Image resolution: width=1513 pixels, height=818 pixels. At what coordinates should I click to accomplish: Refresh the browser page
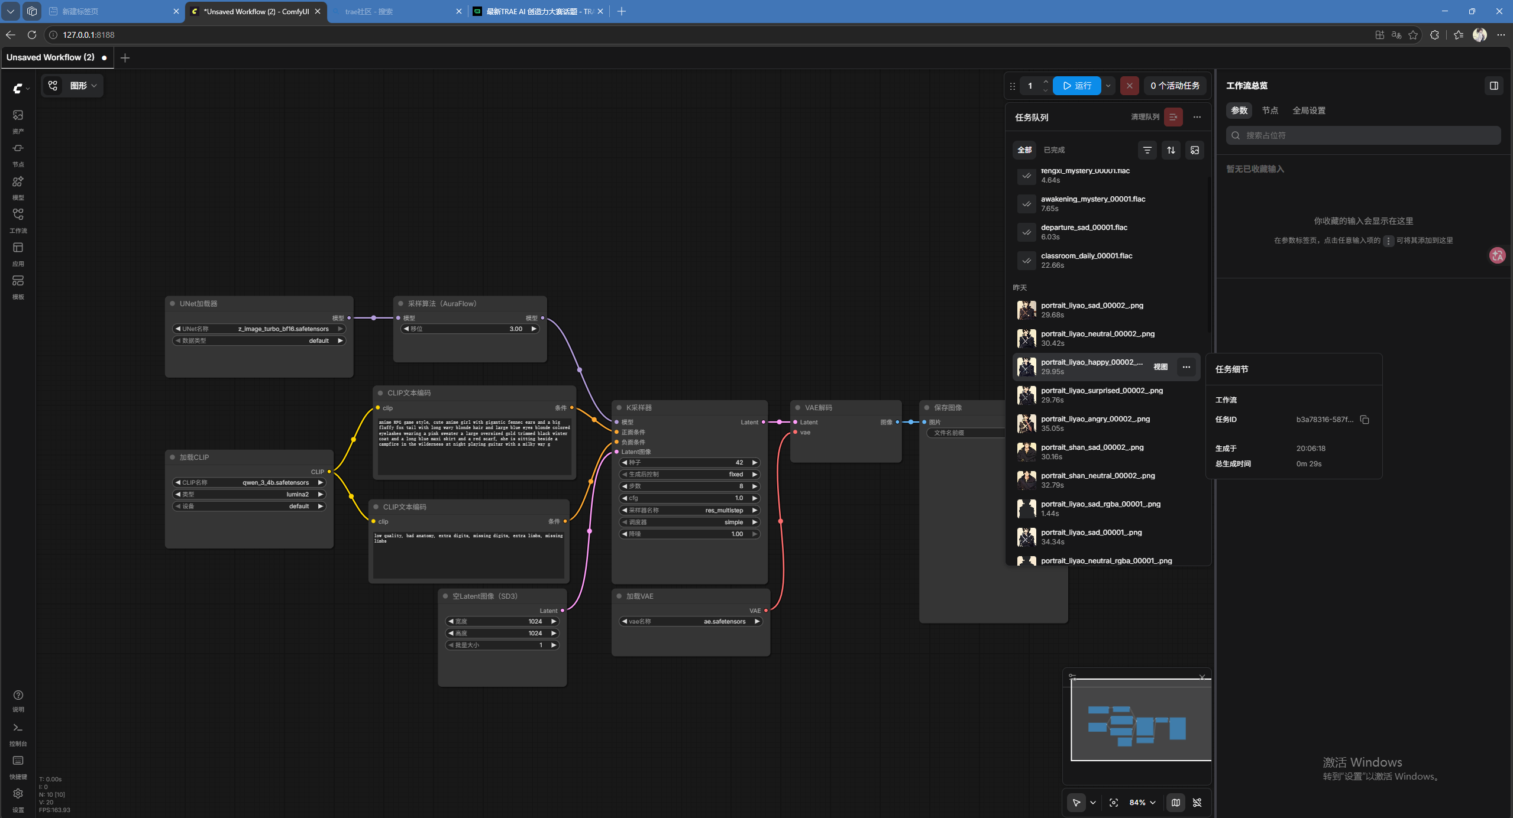click(x=32, y=35)
